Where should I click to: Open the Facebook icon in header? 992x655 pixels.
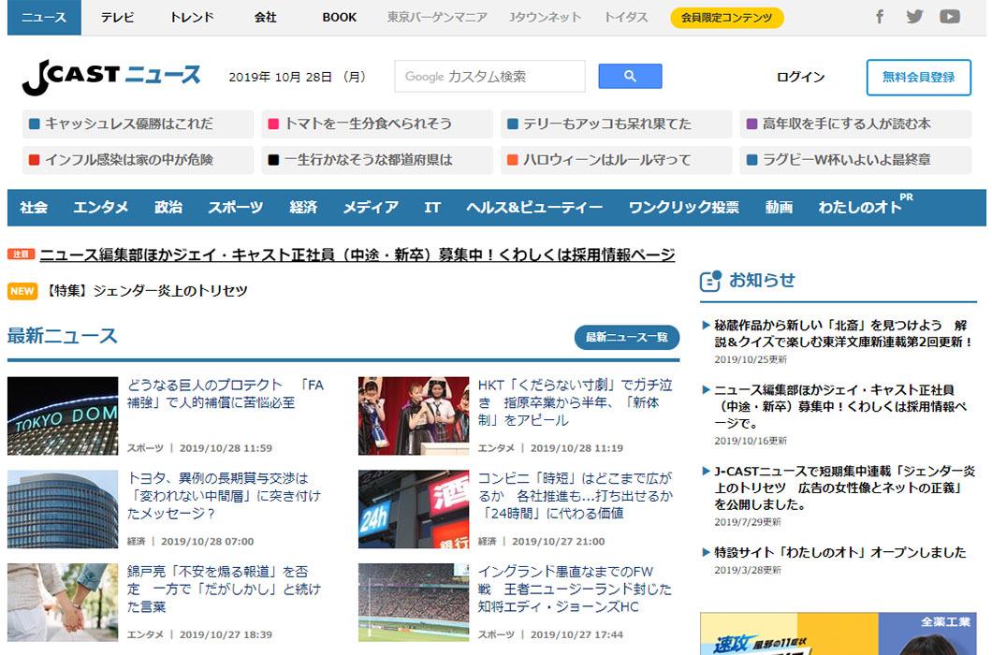point(880,17)
